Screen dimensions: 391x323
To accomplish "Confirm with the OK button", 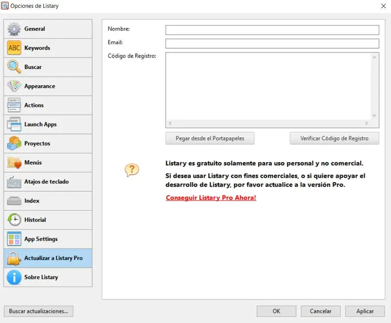I will [276, 311].
